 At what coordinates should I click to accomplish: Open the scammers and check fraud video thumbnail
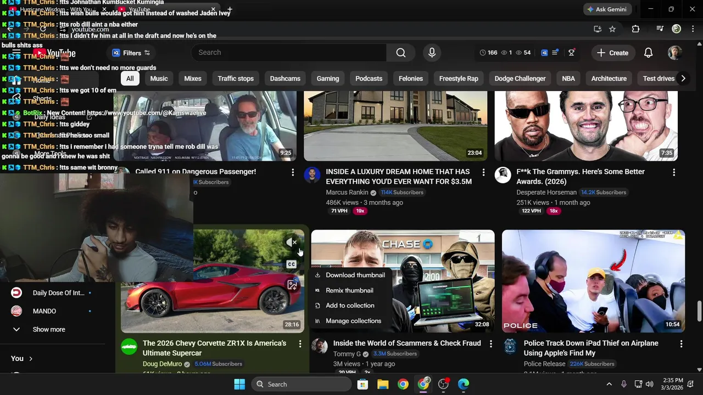[403, 281]
